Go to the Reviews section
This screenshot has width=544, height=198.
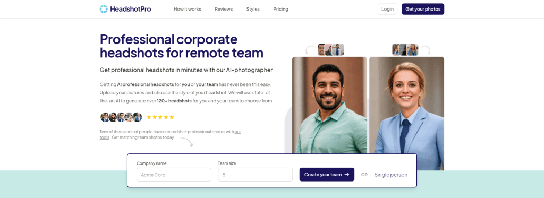(224, 9)
